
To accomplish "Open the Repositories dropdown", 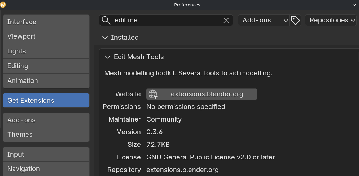I will click(x=331, y=20).
